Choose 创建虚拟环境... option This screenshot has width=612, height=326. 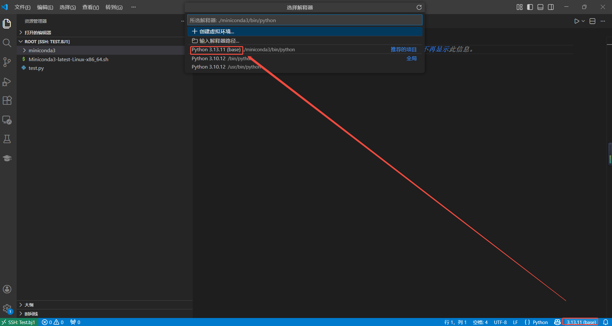(x=217, y=31)
